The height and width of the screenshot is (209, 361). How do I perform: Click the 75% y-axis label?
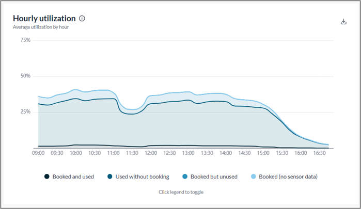coord(25,40)
